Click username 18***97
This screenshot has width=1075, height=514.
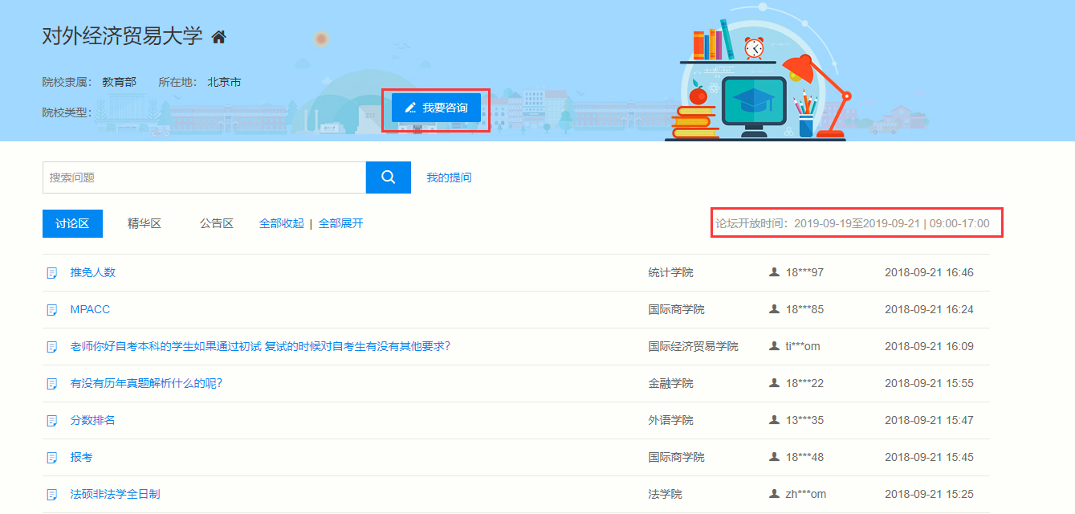[x=804, y=272]
